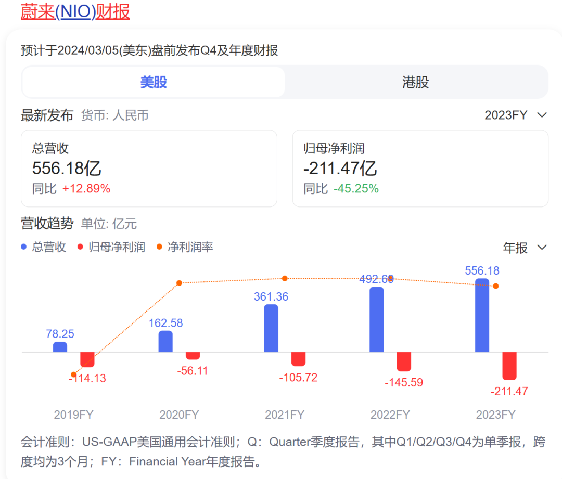Open the 蔚来(NIO)财报 heading link

75,12
